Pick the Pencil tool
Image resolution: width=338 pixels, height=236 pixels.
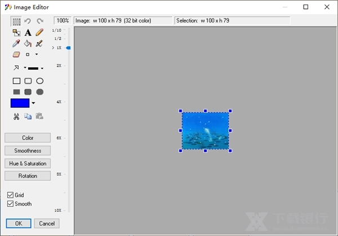[39, 32]
